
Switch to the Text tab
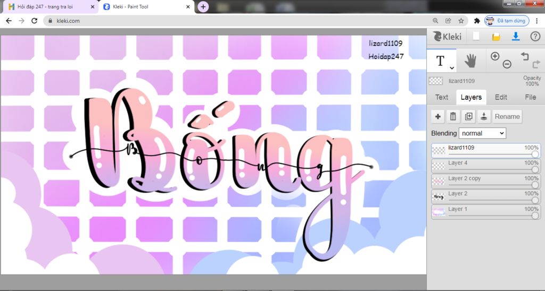pos(441,97)
